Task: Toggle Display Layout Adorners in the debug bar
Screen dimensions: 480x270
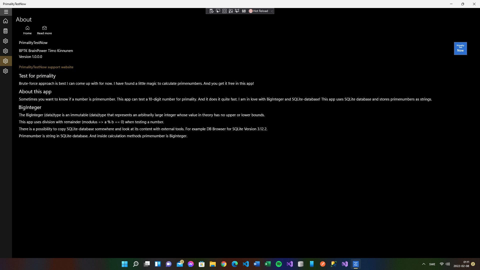Action: coord(224,11)
